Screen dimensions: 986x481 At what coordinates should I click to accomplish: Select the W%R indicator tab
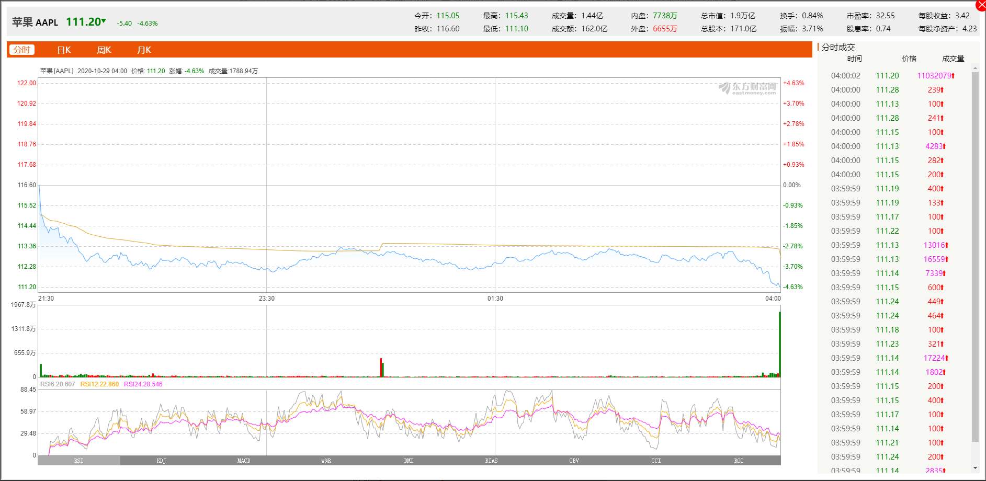point(326,461)
